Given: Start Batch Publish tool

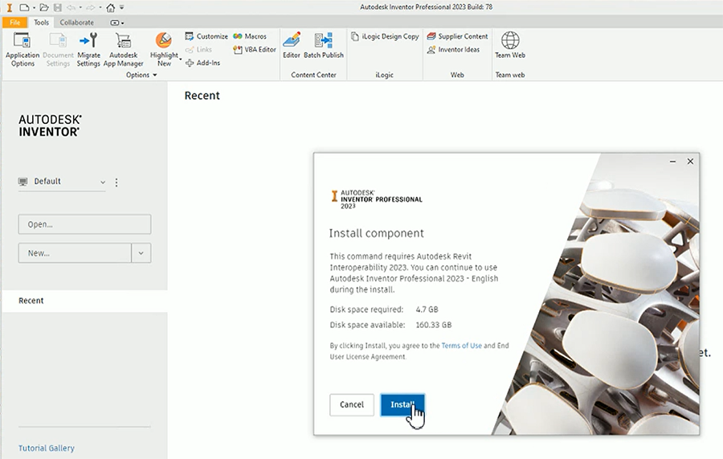Looking at the screenshot, I should [324, 45].
